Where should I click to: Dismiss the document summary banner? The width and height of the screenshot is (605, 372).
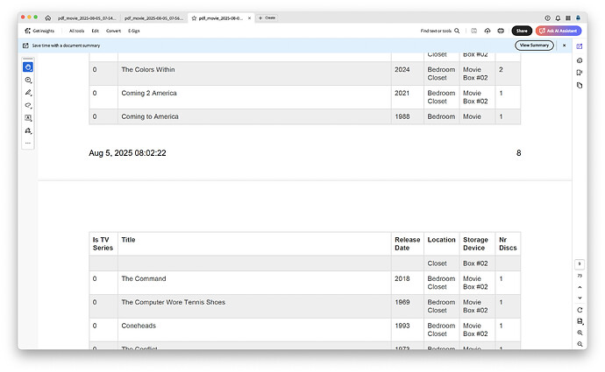[564, 46]
